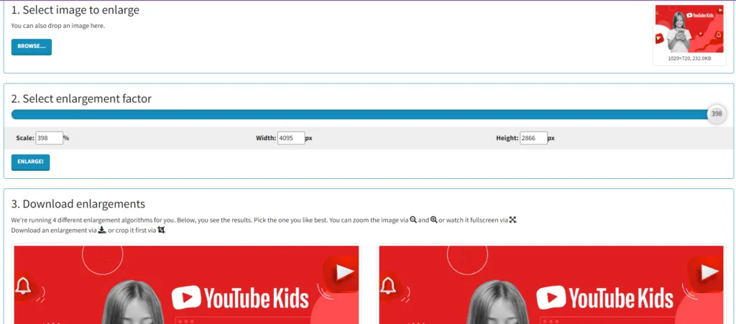Click the fullscreen icon in instructions
This screenshot has height=324, width=736.
click(512, 220)
